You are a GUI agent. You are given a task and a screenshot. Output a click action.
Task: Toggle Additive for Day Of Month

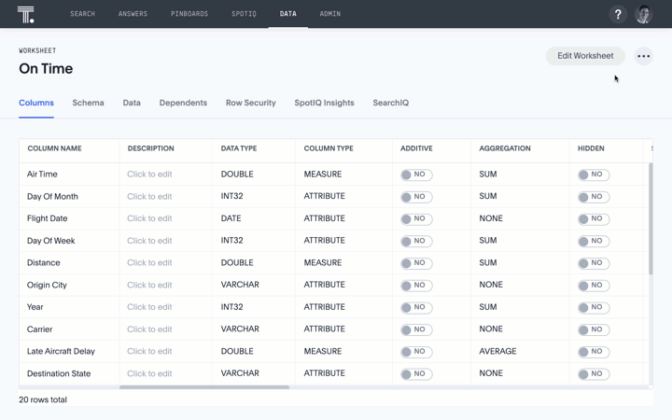pyautogui.click(x=416, y=197)
